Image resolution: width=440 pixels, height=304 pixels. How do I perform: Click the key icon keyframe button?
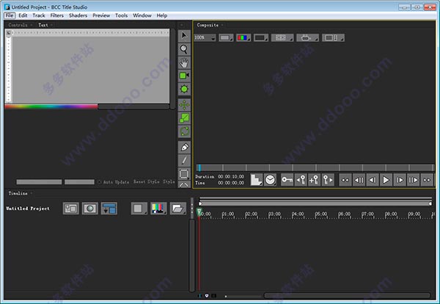tap(287, 179)
